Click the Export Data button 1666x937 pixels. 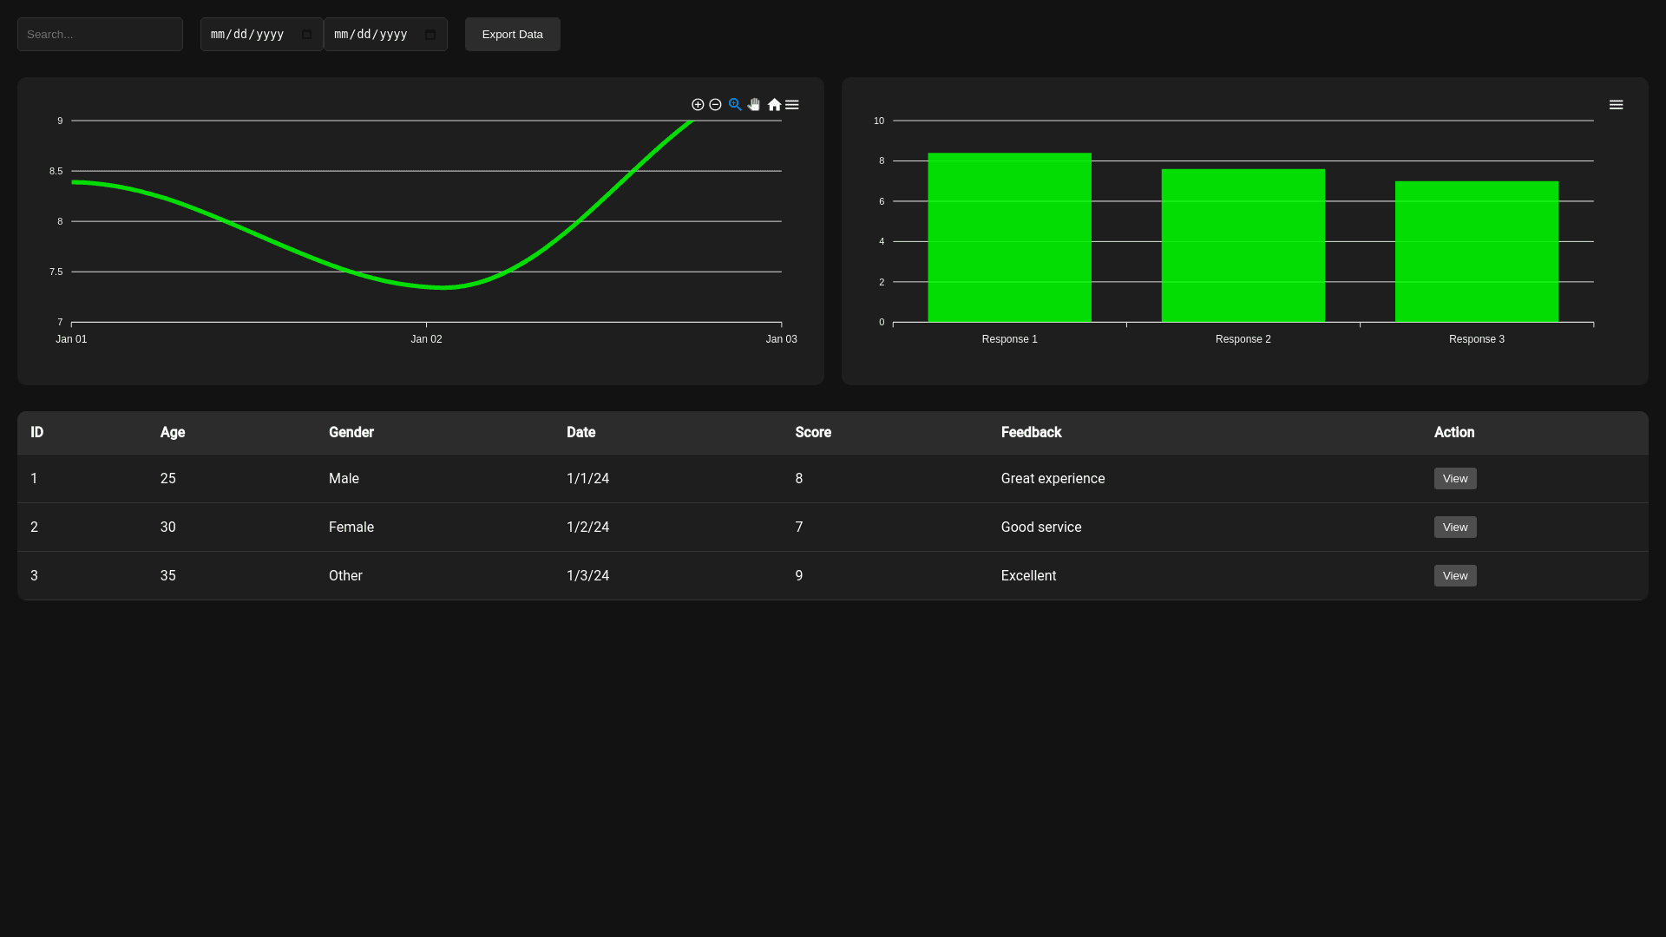point(512,35)
